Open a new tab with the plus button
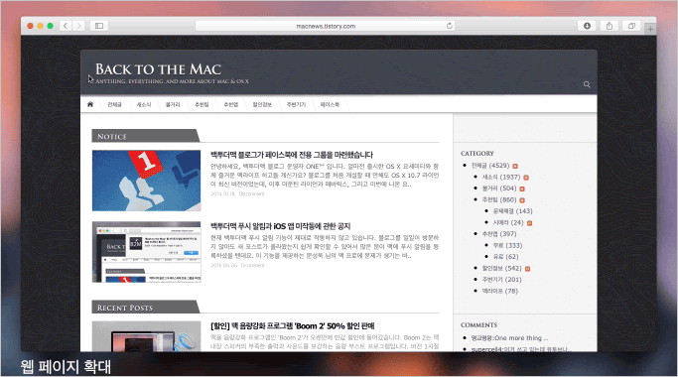Screen dimensions: 678x377 tap(650, 29)
